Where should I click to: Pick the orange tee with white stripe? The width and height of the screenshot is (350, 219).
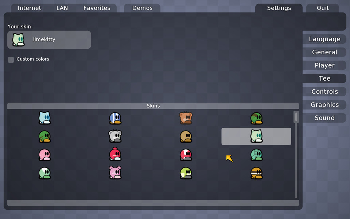[256, 173]
